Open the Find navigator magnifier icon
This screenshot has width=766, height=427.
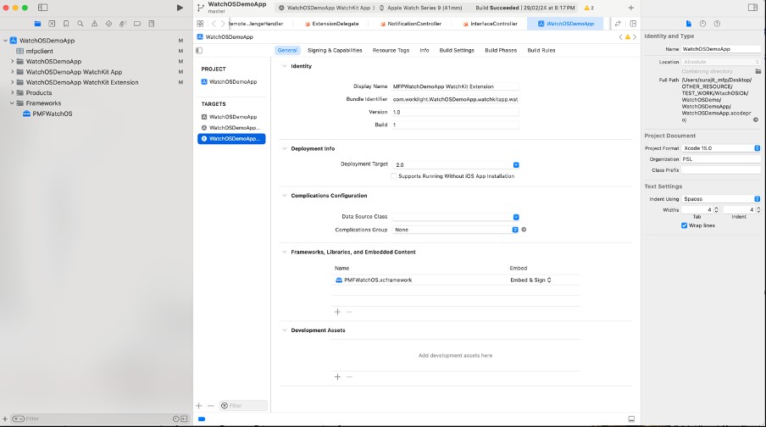click(81, 24)
